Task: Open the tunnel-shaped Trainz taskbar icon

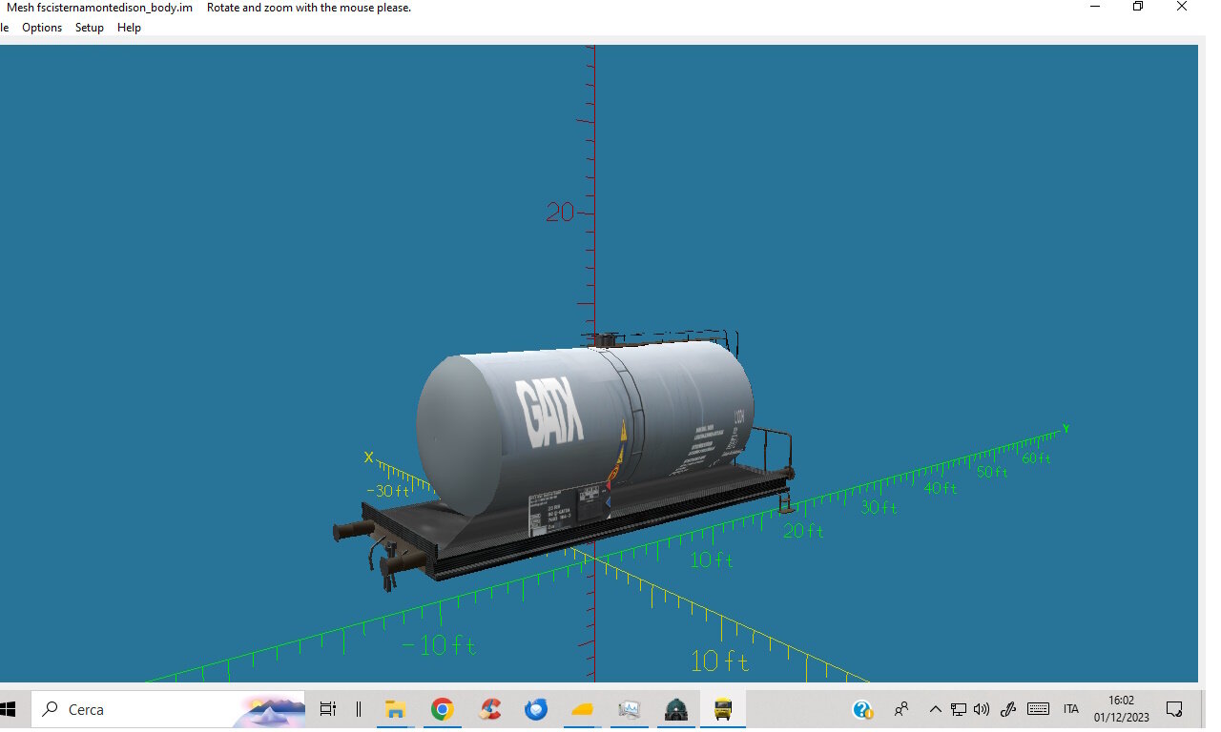Action: [x=676, y=709]
